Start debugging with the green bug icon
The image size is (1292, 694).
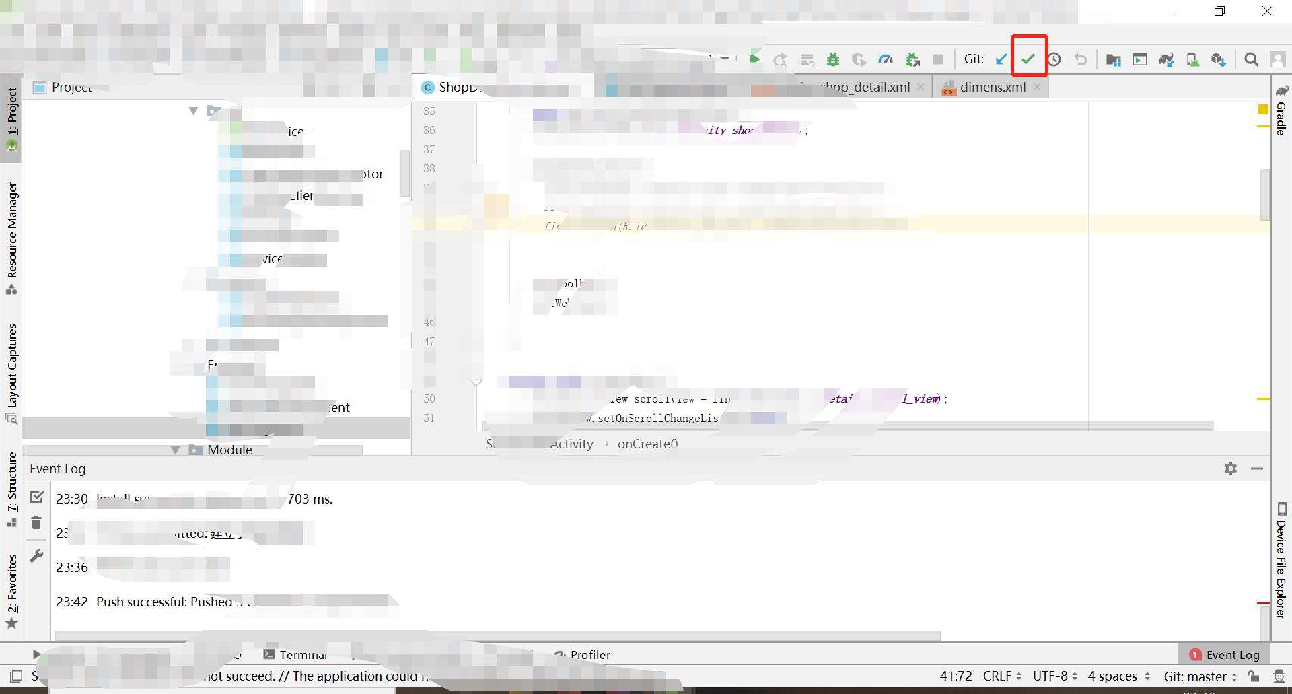point(833,60)
